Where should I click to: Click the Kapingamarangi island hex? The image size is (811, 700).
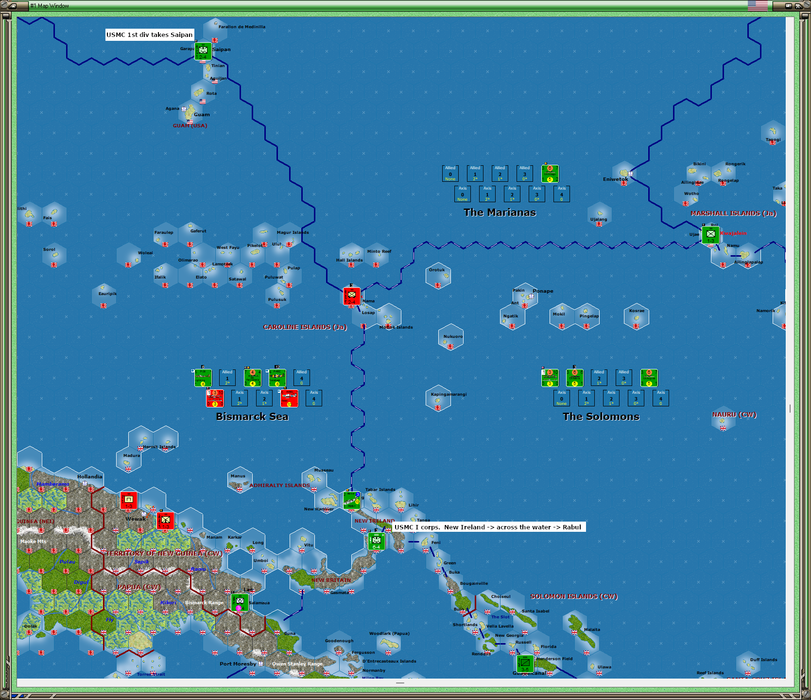(x=438, y=398)
